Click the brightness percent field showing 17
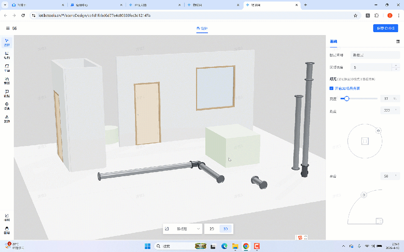This screenshot has width=404, height=252. coord(390,99)
